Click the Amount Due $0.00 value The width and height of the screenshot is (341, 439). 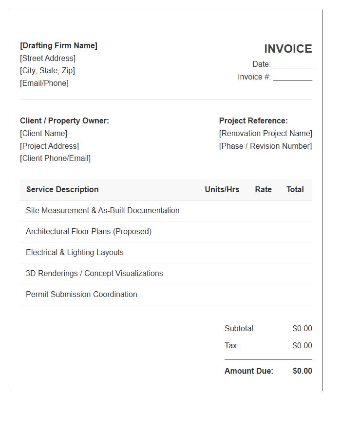click(x=303, y=371)
